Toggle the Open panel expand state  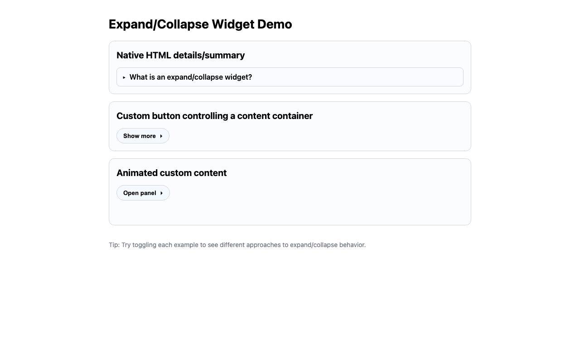(x=143, y=193)
